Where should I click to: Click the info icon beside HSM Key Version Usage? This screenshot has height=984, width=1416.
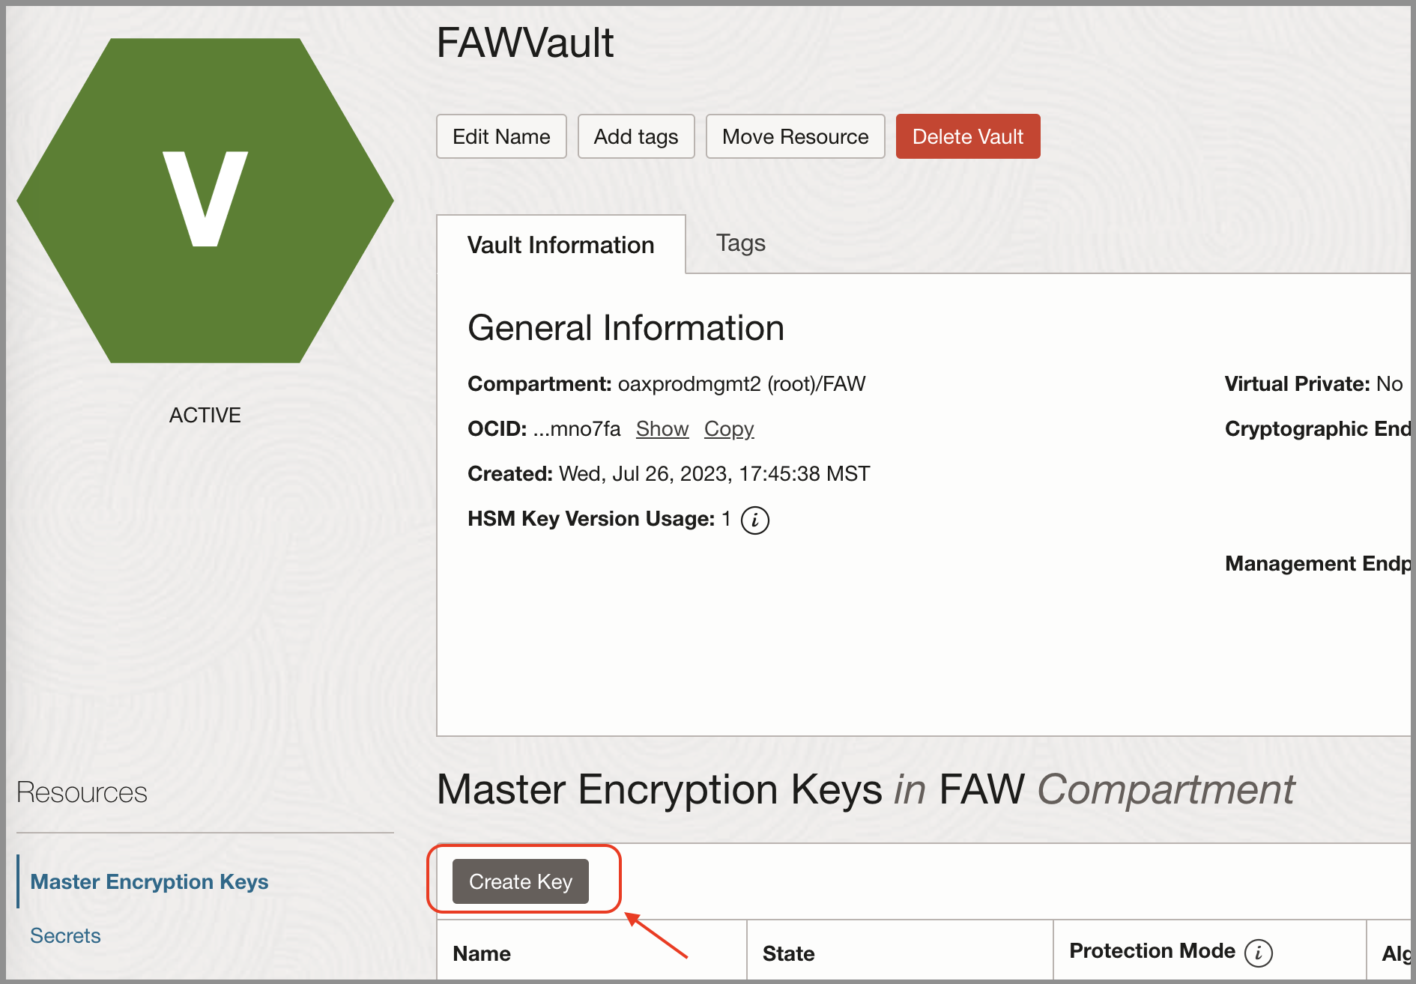pos(755,519)
